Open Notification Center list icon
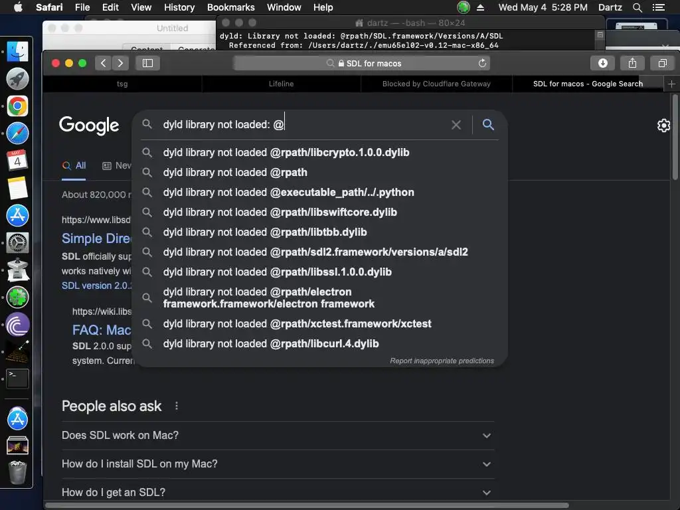680x510 pixels. pyautogui.click(x=658, y=7)
